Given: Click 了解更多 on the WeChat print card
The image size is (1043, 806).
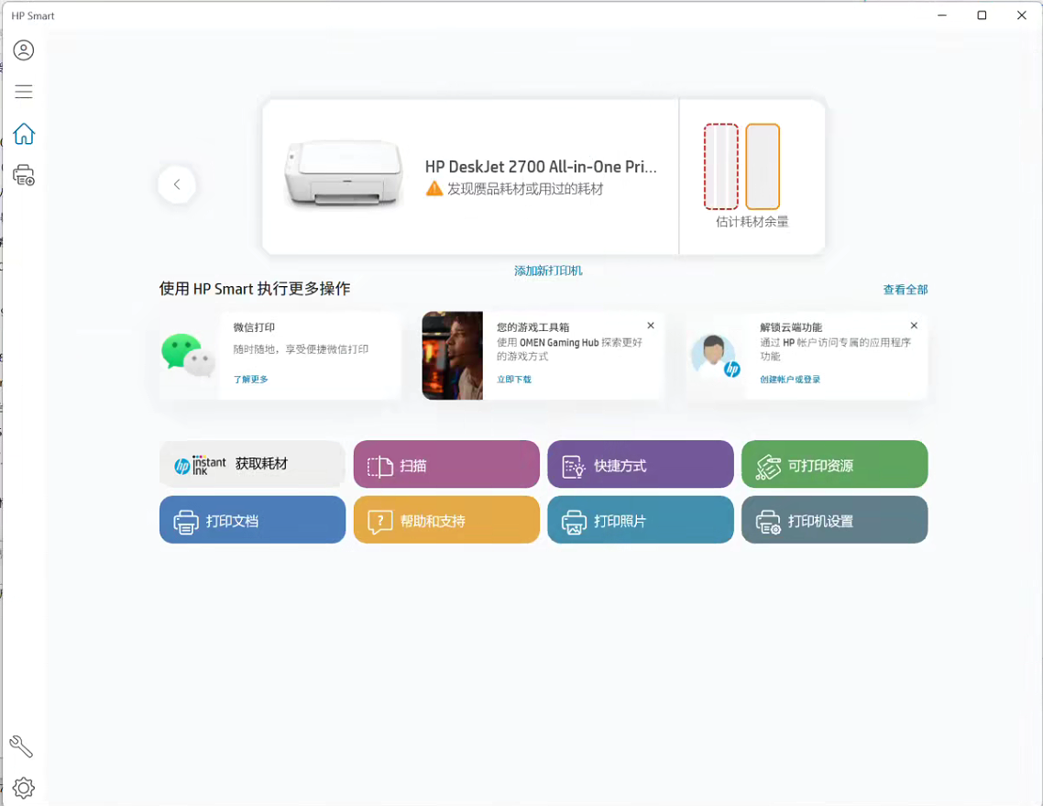Looking at the screenshot, I should (x=251, y=380).
